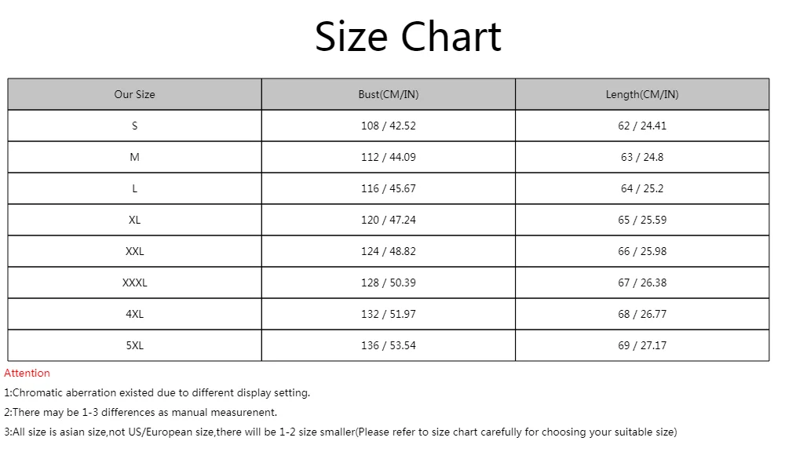The height and width of the screenshot is (463, 785).
Task: Select length value 69 / 27.17
Action: (x=642, y=345)
